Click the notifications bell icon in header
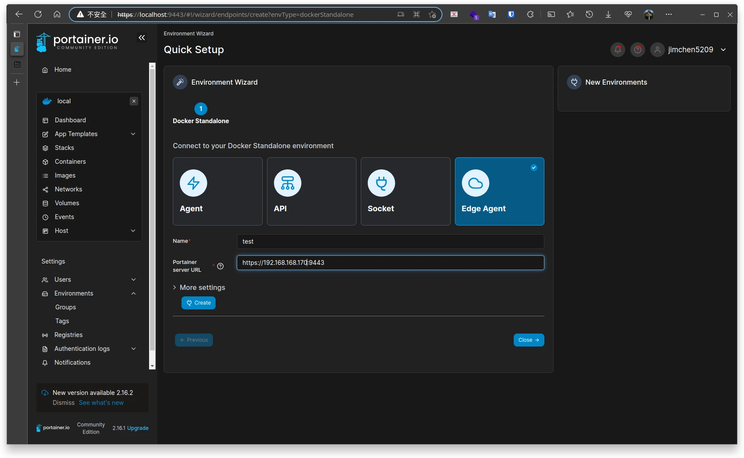744x458 pixels. point(617,50)
